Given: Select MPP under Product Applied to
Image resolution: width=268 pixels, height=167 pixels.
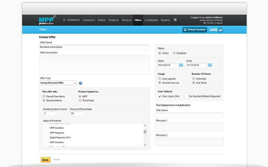Looking at the screenshot, I should tap(80, 96).
